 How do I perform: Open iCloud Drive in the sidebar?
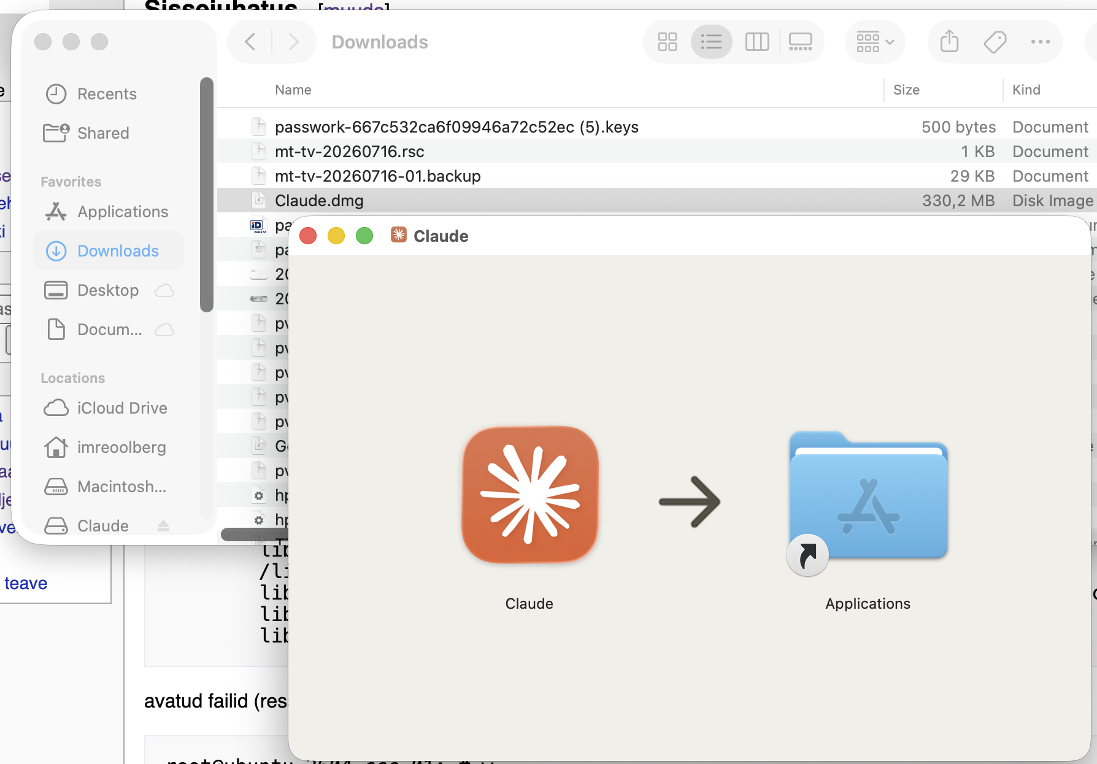point(106,408)
